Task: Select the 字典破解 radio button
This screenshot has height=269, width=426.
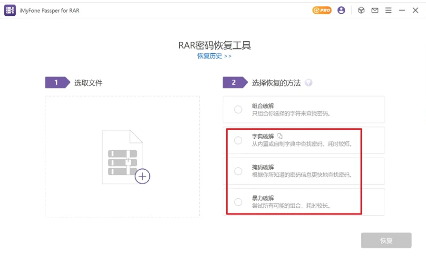Action: (238, 140)
